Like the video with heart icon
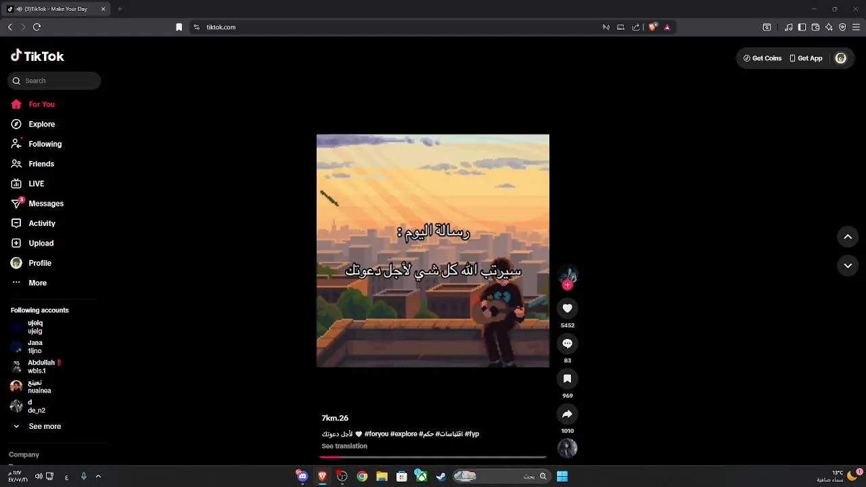The width and height of the screenshot is (866, 487). 567,308
